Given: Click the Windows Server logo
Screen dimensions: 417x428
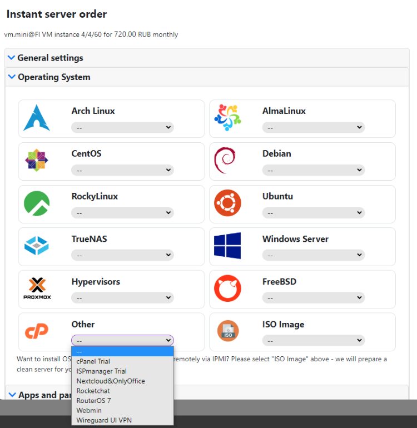Looking at the screenshot, I should tap(227, 246).
